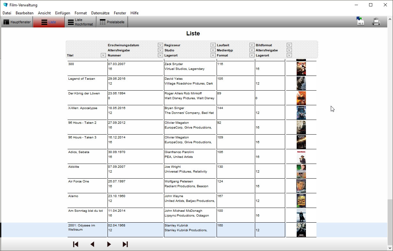Click the XLS export icon
The image size is (393, 251).
coord(360,21)
